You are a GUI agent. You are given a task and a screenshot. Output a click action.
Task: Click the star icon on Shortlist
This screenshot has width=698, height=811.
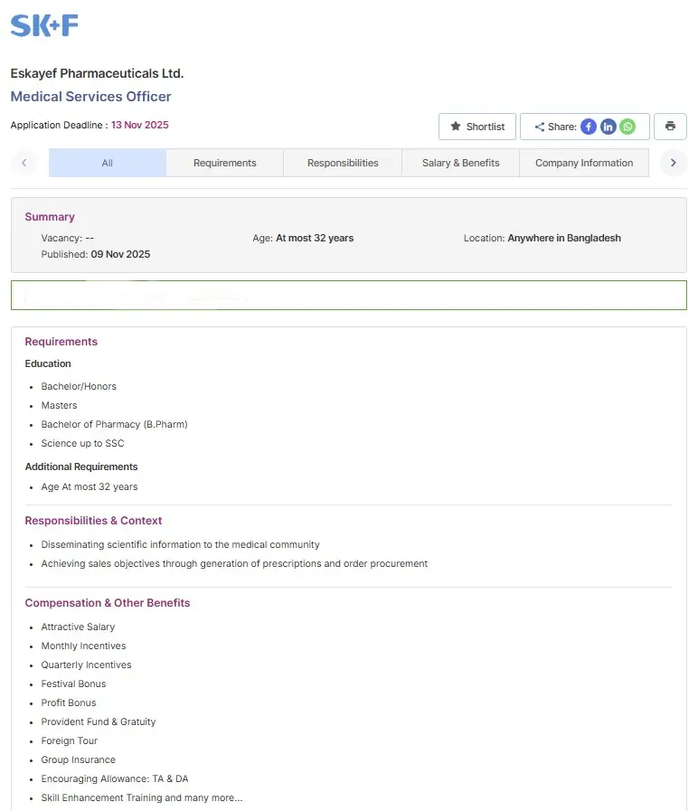[456, 127]
